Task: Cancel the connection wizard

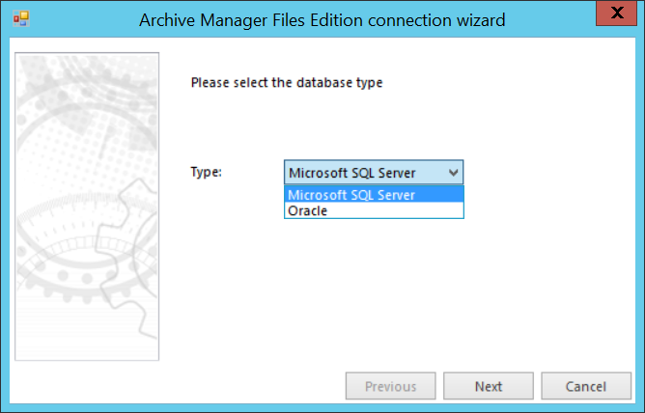Action: 585,386
